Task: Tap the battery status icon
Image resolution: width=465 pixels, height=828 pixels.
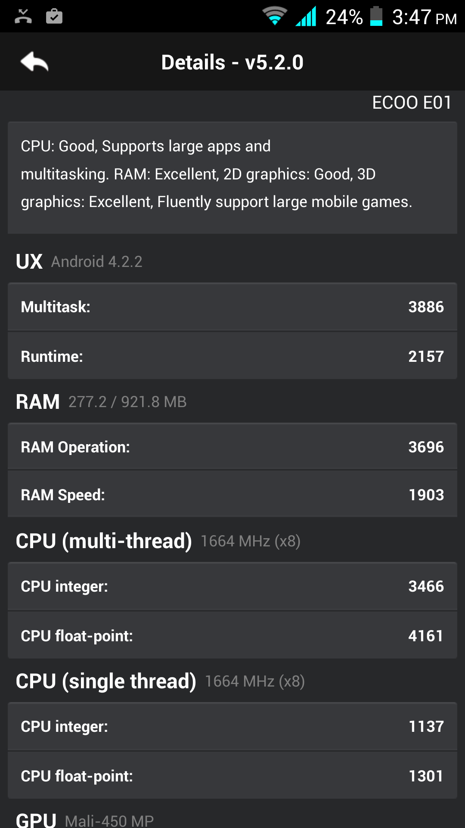Action: (x=376, y=16)
